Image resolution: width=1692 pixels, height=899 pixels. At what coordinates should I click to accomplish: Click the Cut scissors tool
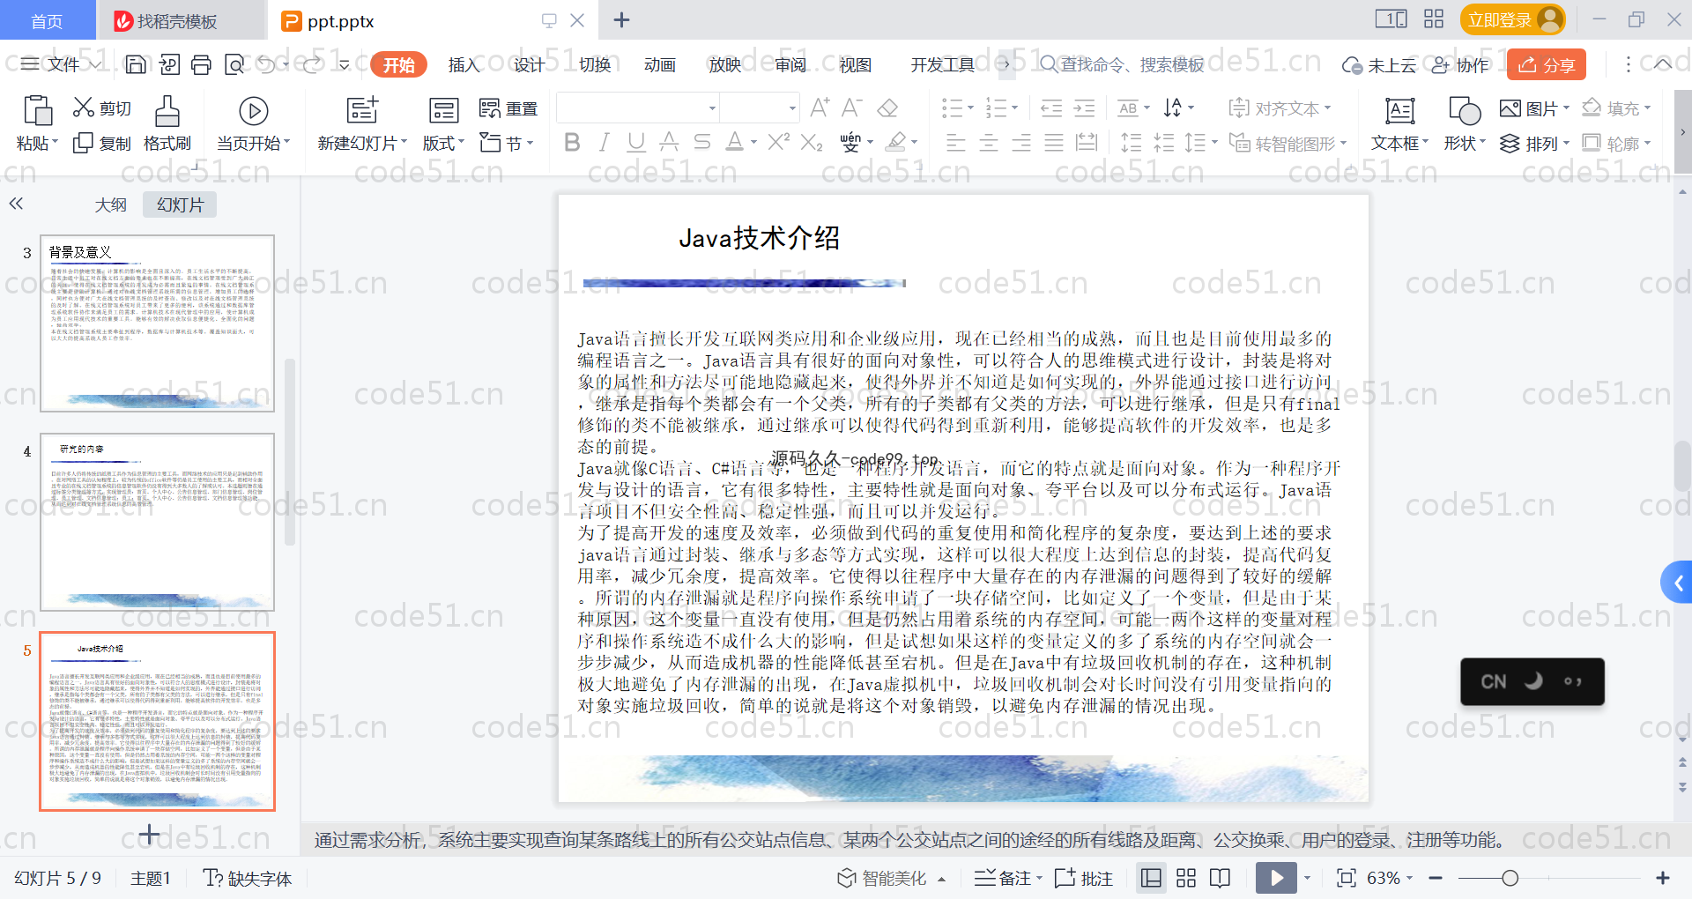(x=102, y=108)
